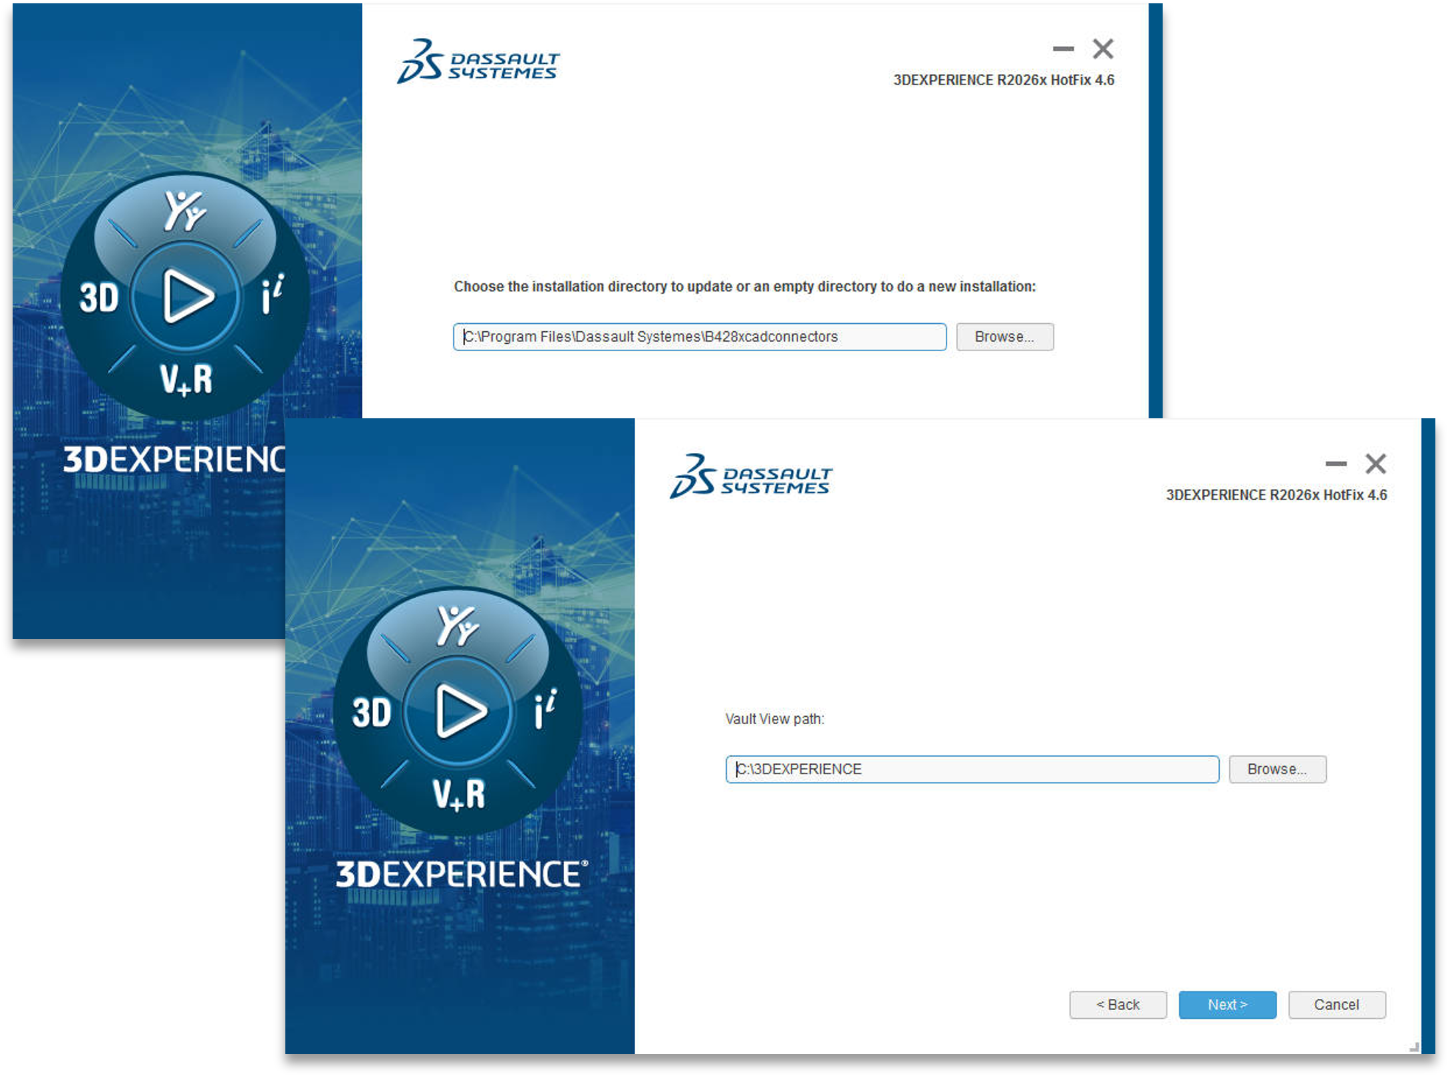The height and width of the screenshot is (1076, 1448).
Task: Click the 3DEXPERIENCE wordmark in front window
Action: 462,874
